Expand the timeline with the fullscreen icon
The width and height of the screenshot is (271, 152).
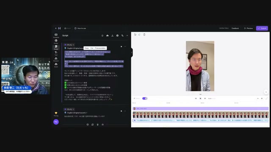click(x=266, y=98)
